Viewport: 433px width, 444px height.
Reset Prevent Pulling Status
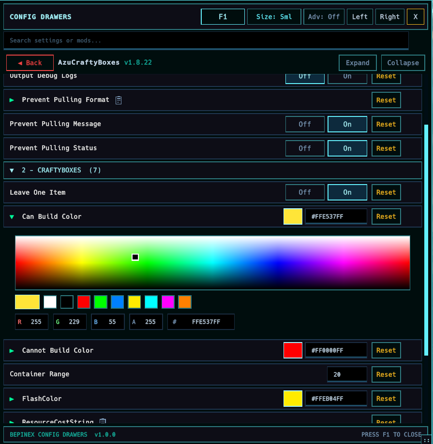(386, 148)
